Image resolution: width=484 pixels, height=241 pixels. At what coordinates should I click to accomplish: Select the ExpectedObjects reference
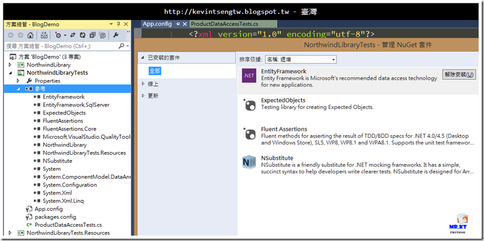(64, 113)
